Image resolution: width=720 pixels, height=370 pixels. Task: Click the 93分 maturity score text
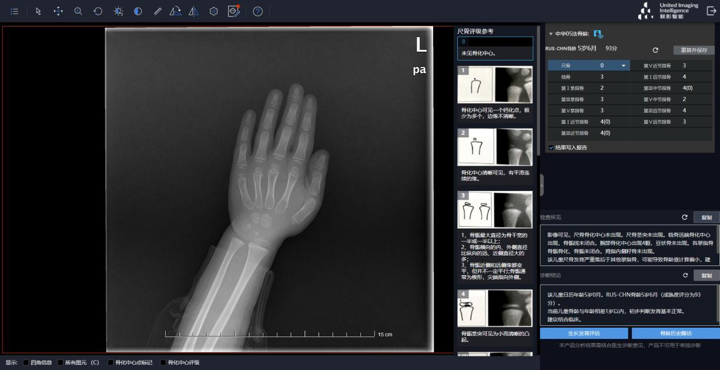tap(611, 48)
